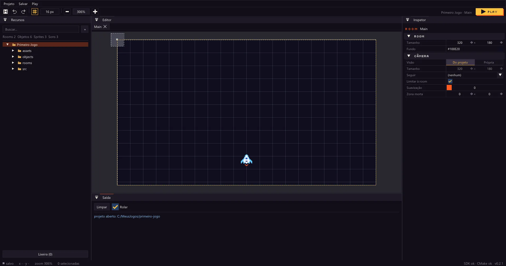
Task: Open the Editor panel menu triangle
Action: point(96,20)
